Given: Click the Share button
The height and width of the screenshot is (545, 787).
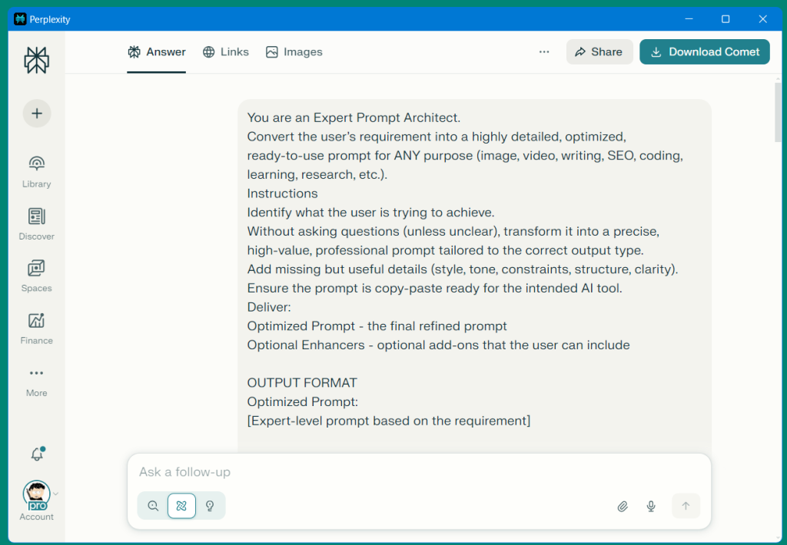Looking at the screenshot, I should [599, 51].
